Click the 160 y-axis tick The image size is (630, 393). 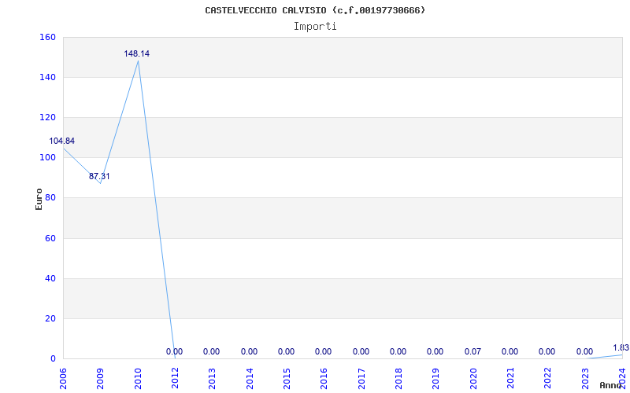point(47,37)
